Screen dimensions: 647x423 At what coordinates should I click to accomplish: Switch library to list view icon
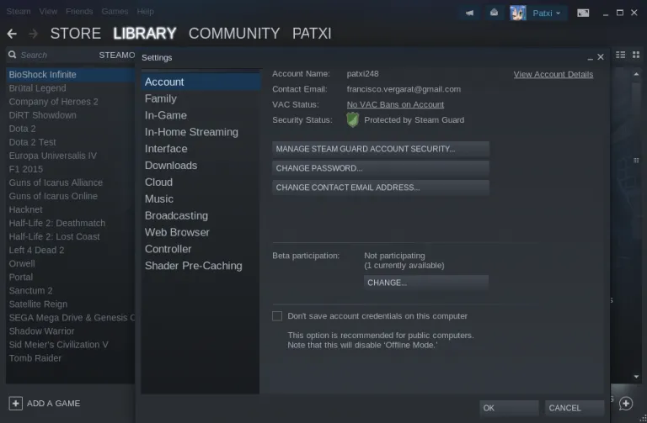point(622,55)
